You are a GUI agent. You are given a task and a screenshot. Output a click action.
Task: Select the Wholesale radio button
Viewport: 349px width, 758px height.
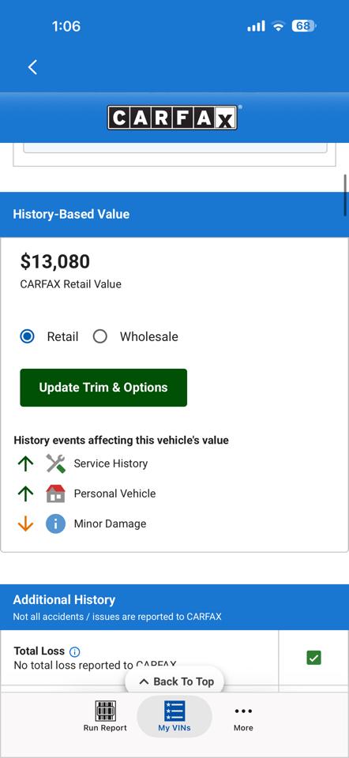(x=99, y=336)
